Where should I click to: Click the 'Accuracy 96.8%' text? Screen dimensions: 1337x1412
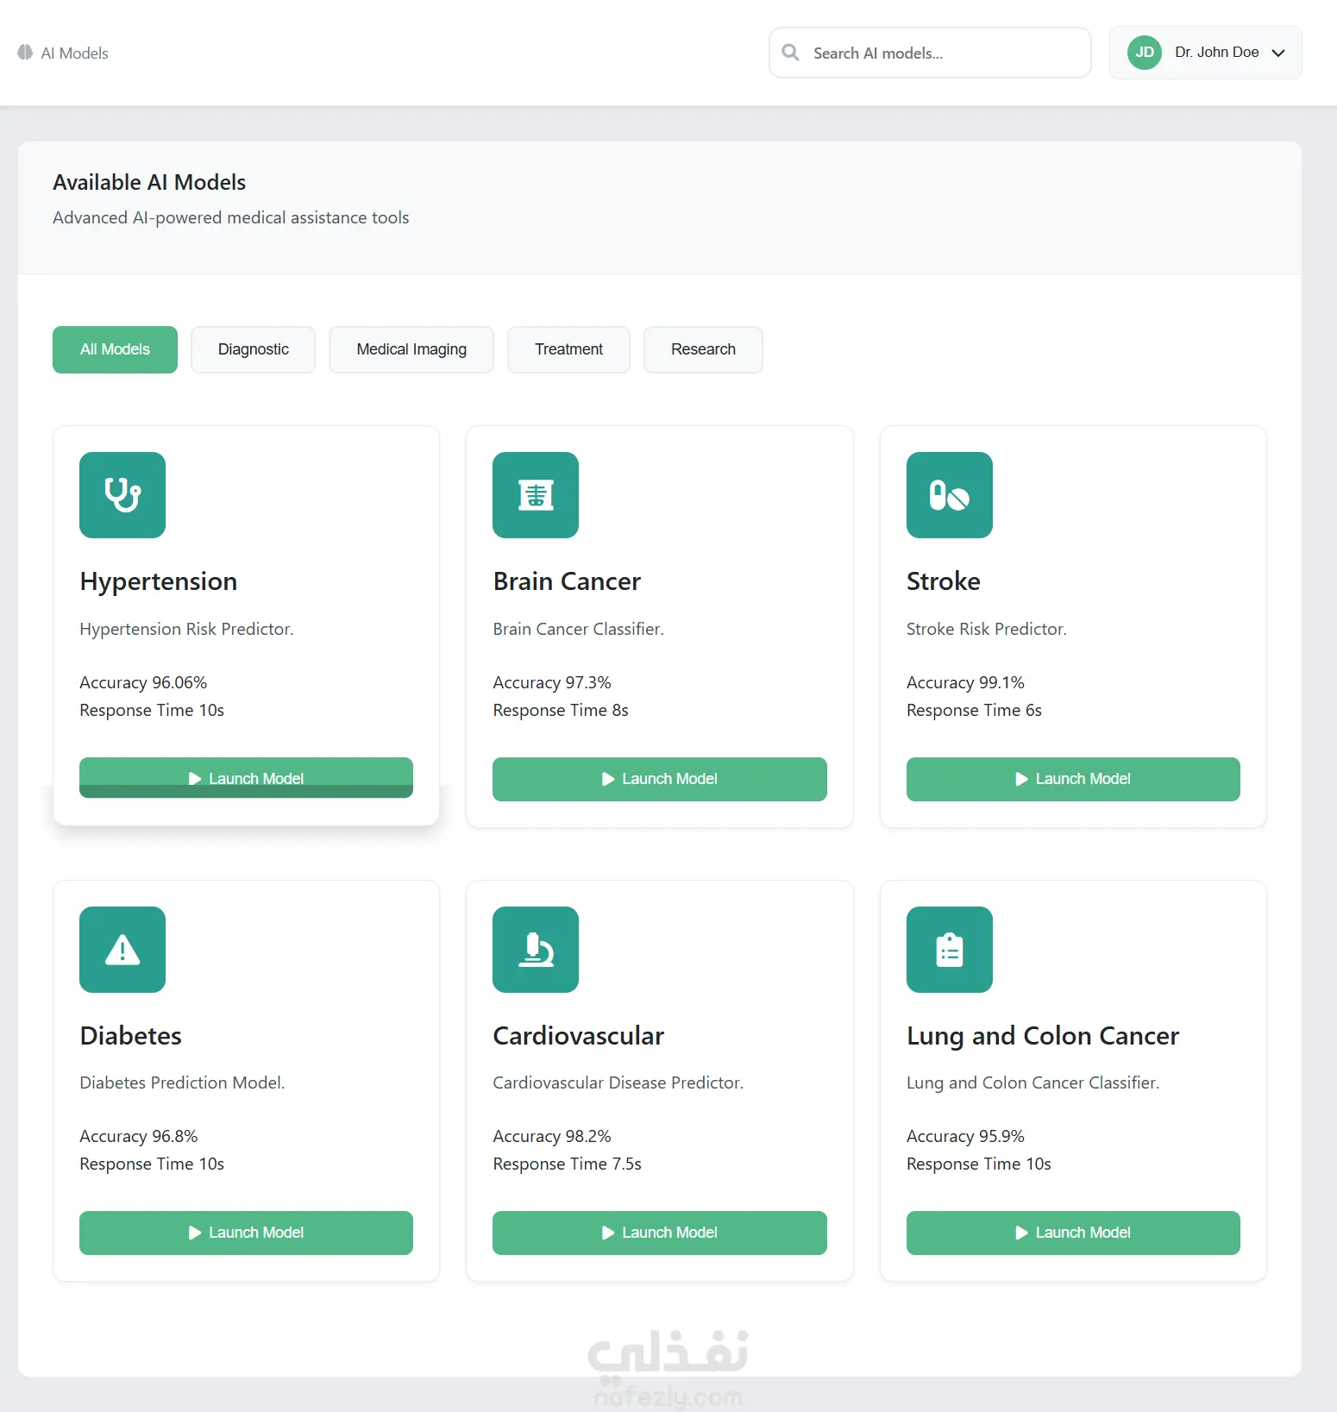click(139, 1136)
